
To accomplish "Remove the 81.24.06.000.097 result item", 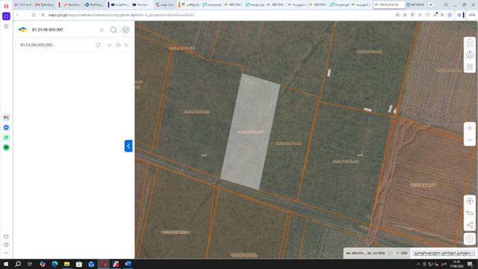I will pos(126,45).
